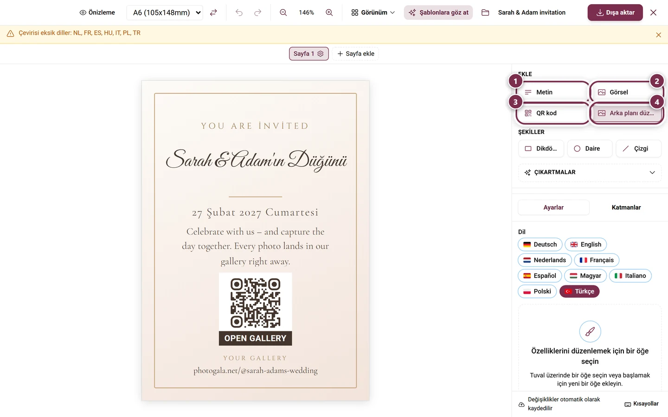The width and height of the screenshot is (668, 417).
Task: Switch to the Katmanlar tab
Action: click(626, 208)
